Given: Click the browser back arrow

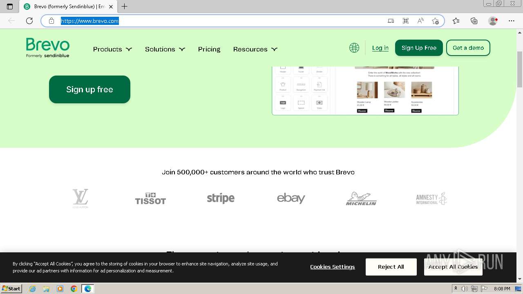Looking at the screenshot, I should click(11, 21).
